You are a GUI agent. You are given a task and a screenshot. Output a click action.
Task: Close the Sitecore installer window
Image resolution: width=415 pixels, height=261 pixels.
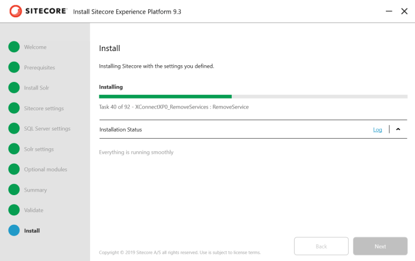coord(404,11)
